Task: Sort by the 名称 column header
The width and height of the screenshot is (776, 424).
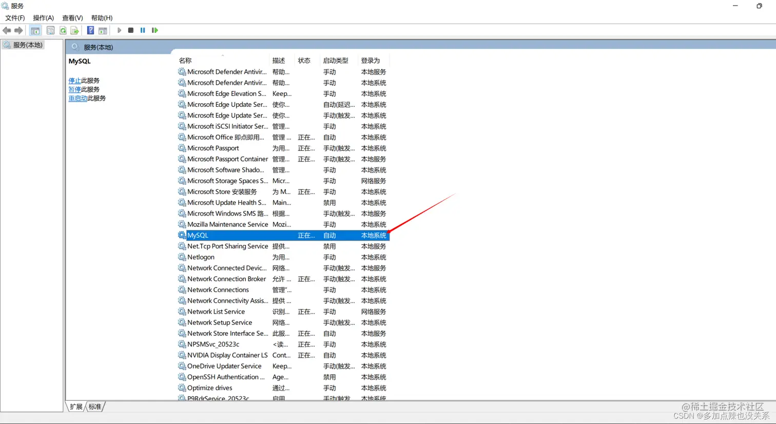Action: point(223,61)
